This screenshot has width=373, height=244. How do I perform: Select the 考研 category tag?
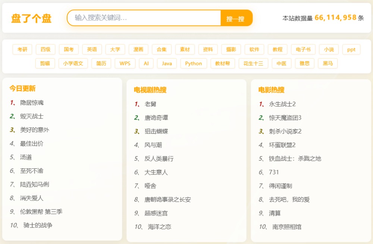[22, 50]
